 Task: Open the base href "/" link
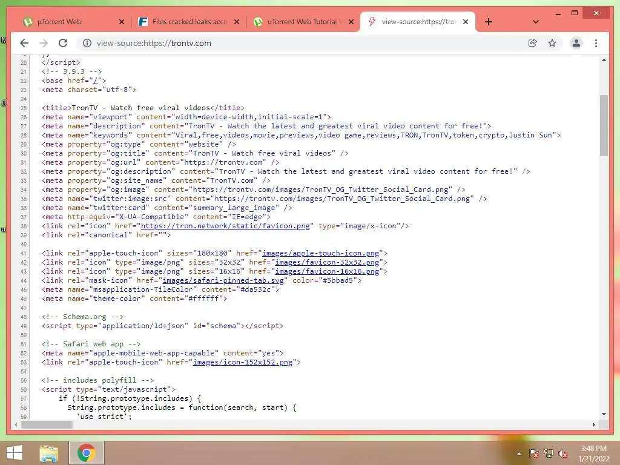point(95,81)
